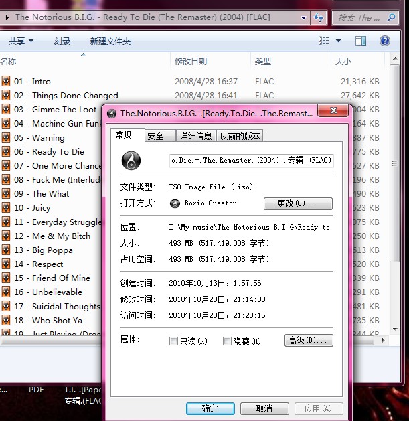The width and height of the screenshot is (409, 421).
Task: Switch to the 详细信息 tab
Action: point(196,136)
